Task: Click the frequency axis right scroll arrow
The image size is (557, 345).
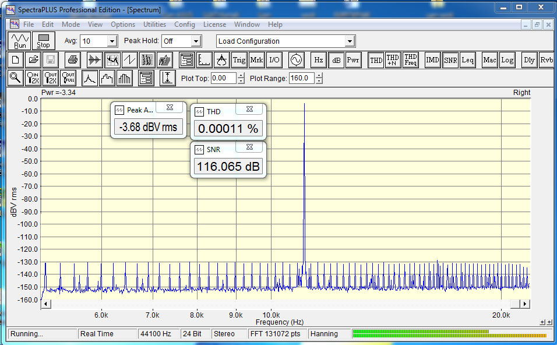Action: 525,304
